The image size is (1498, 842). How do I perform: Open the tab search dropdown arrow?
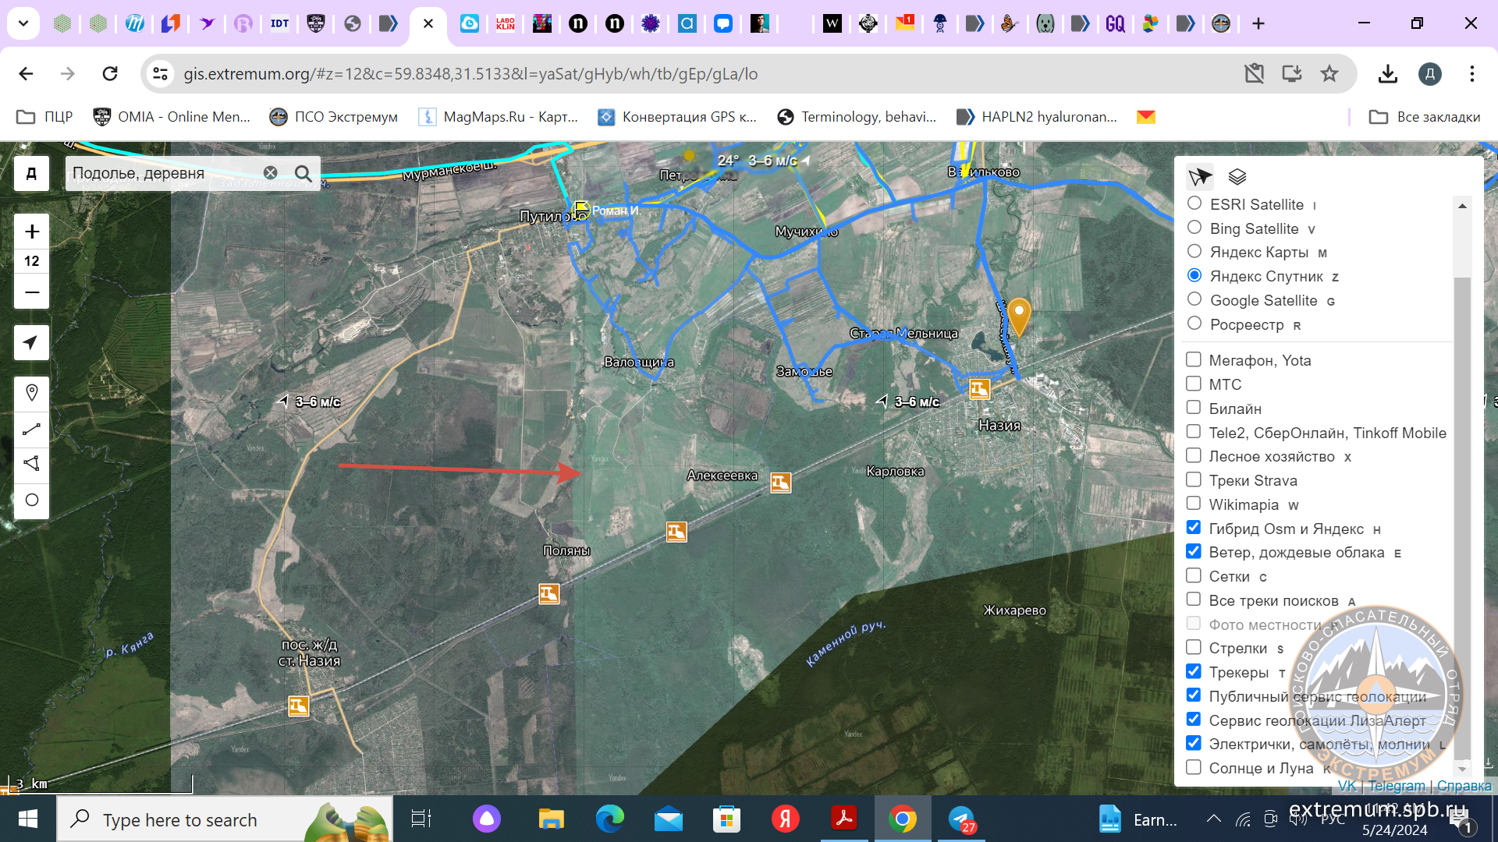(23, 23)
